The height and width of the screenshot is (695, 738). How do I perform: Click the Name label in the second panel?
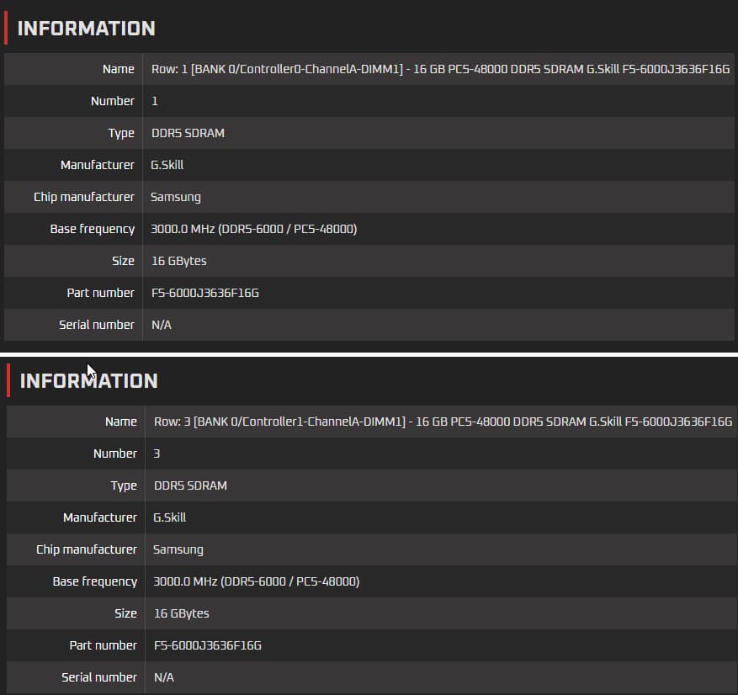tap(121, 422)
